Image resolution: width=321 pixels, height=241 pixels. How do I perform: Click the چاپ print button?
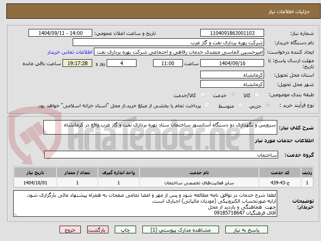pos(125,230)
